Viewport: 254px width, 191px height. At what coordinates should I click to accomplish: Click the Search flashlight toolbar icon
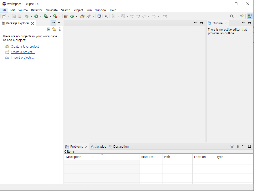tap(89, 16)
